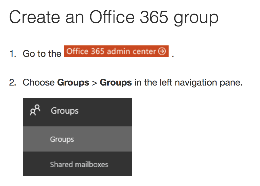260x186 pixels.
Task: Click the first bold Groups word in step 2
Action: pos(73,82)
